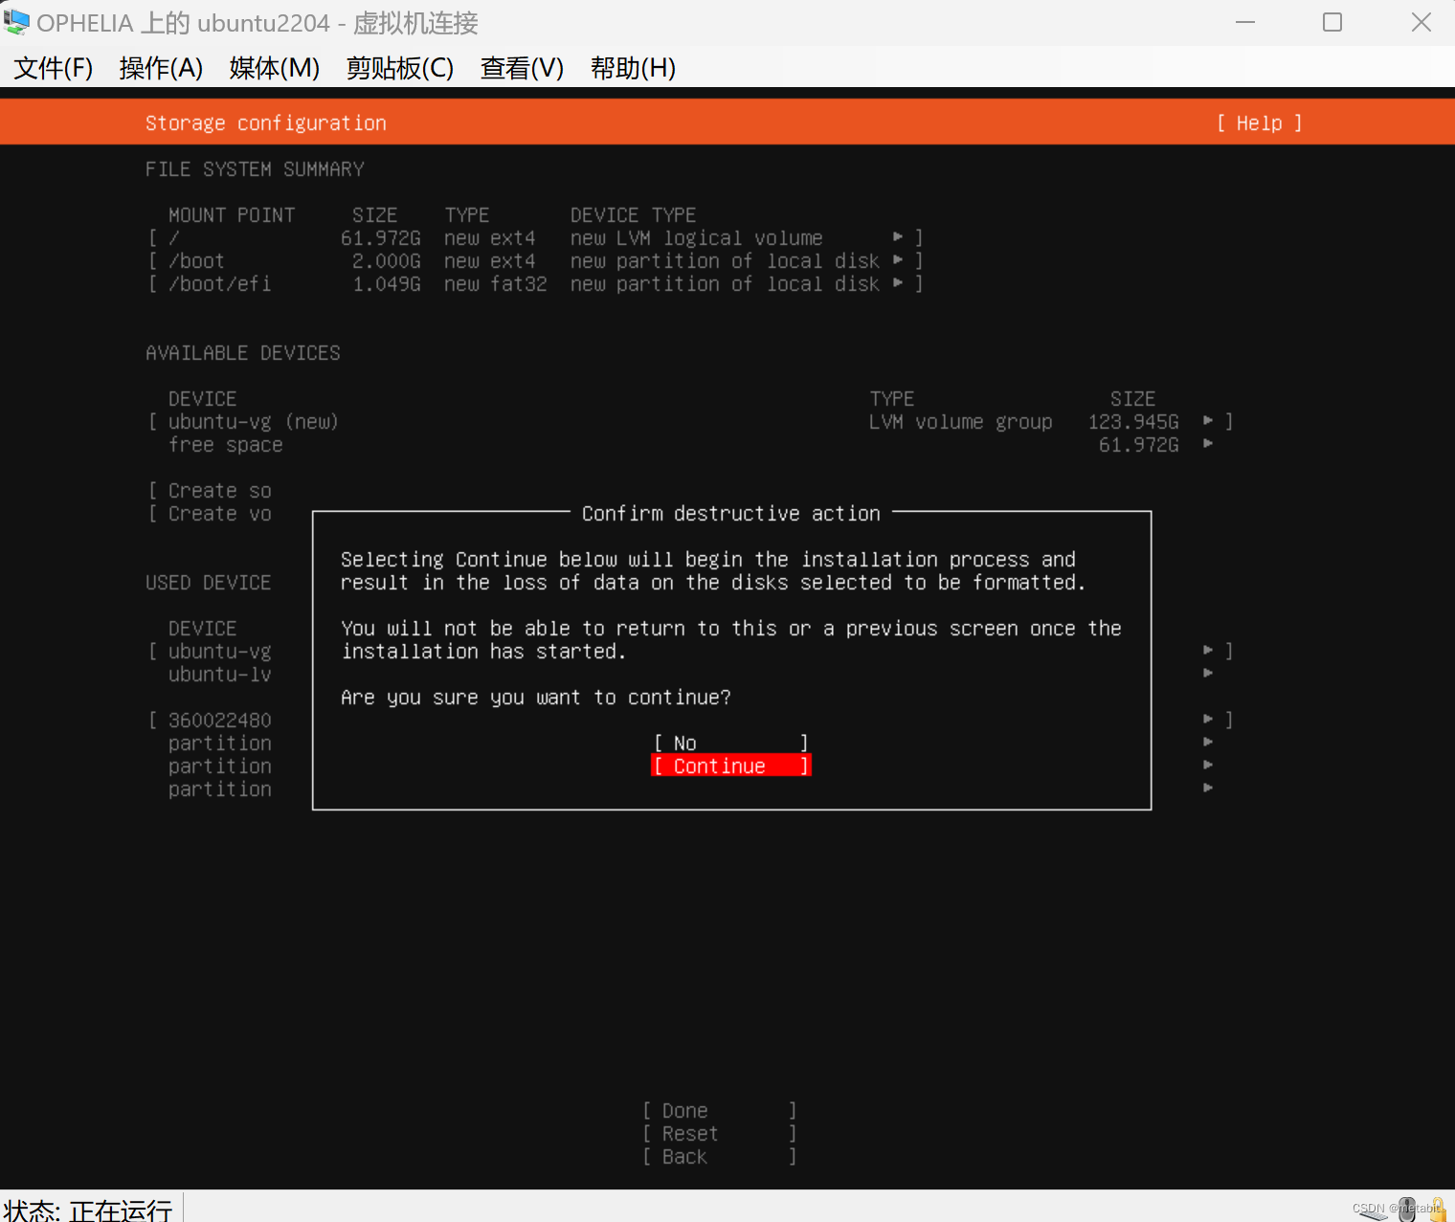Click the Back button at bottom
The height and width of the screenshot is (1222, 1455).
pos(720,1156)
